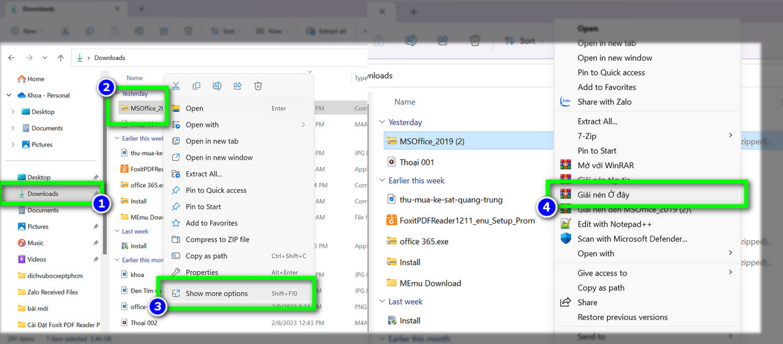
Task: Click Share with its icon in classic menu
Action: pyautogui.click(x=579, y=302)
